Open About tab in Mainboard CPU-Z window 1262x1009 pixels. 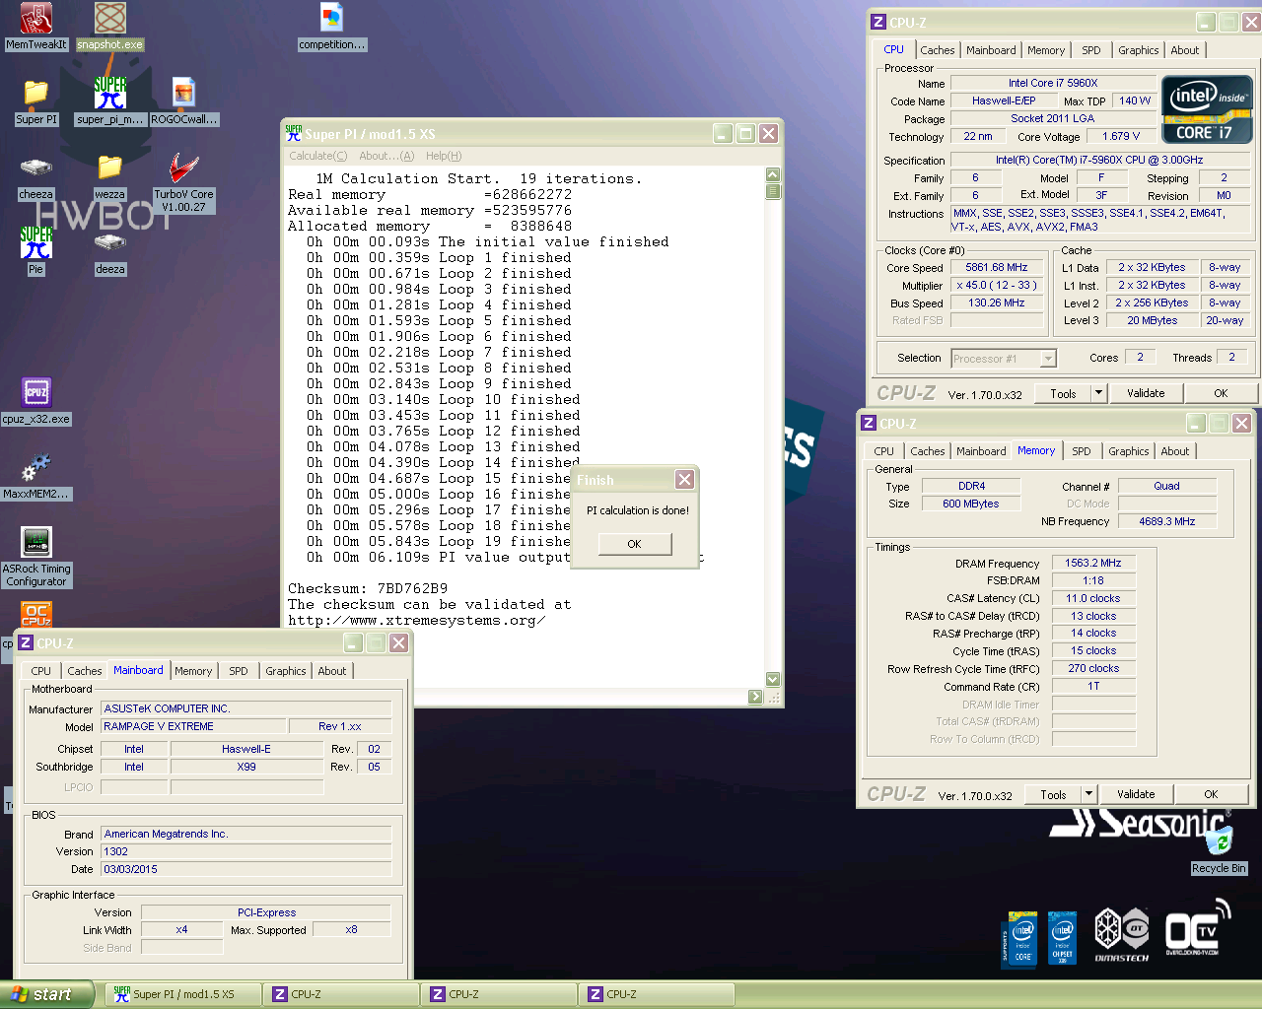tap(332, 671)
